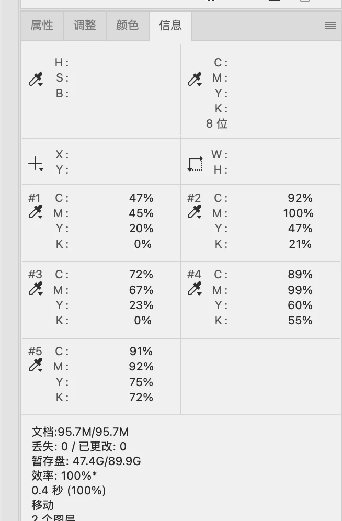Switch to the 调整 tab
342x521 pixels.
coord(85,26)
